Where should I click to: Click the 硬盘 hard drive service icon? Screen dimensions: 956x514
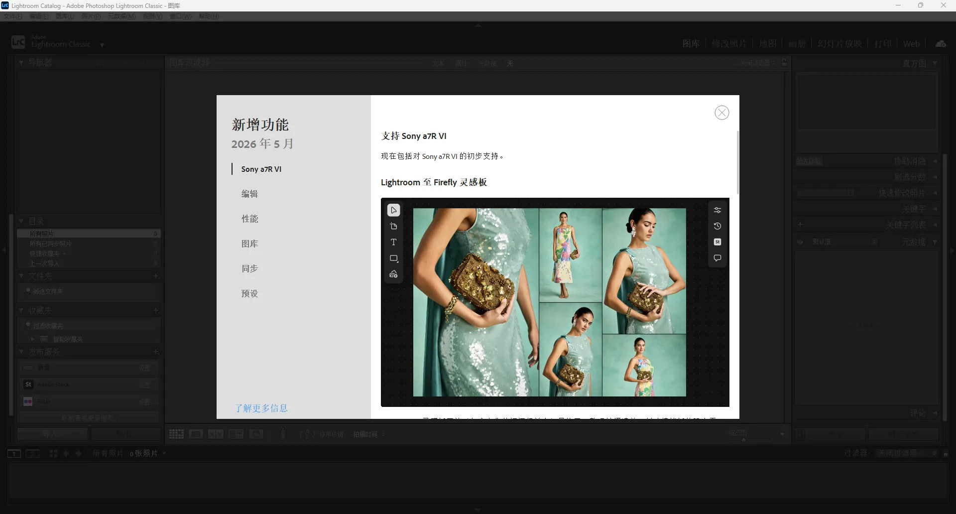[28, 368]
